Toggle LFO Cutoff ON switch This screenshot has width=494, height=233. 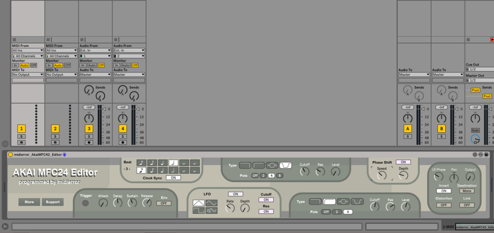pyautogui.click(x=266, y=200)
